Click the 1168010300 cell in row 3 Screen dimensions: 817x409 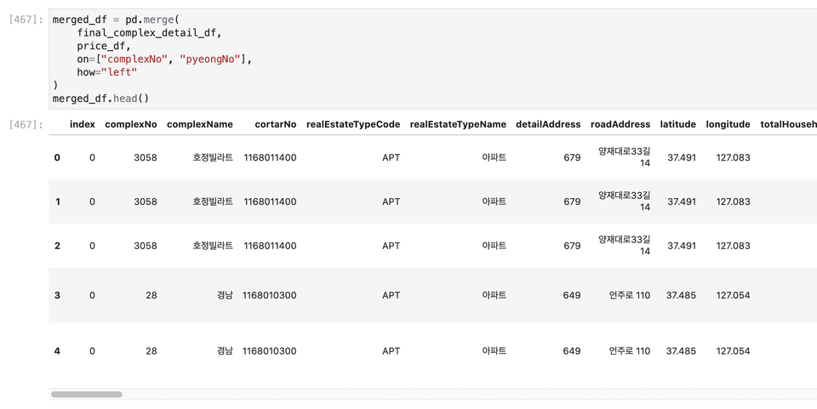point(270,296)
